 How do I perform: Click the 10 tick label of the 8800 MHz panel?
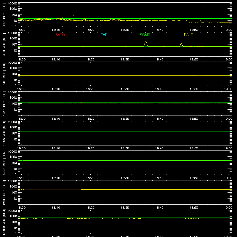click(15, 198)
